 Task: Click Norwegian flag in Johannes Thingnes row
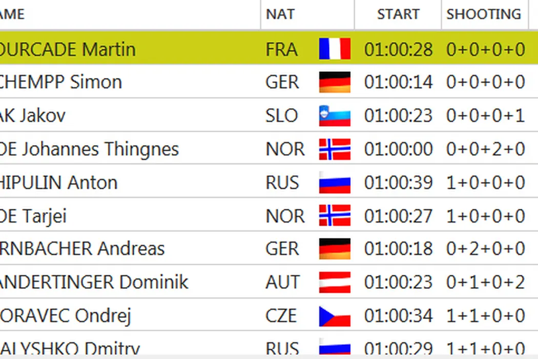tap(335, 149)
